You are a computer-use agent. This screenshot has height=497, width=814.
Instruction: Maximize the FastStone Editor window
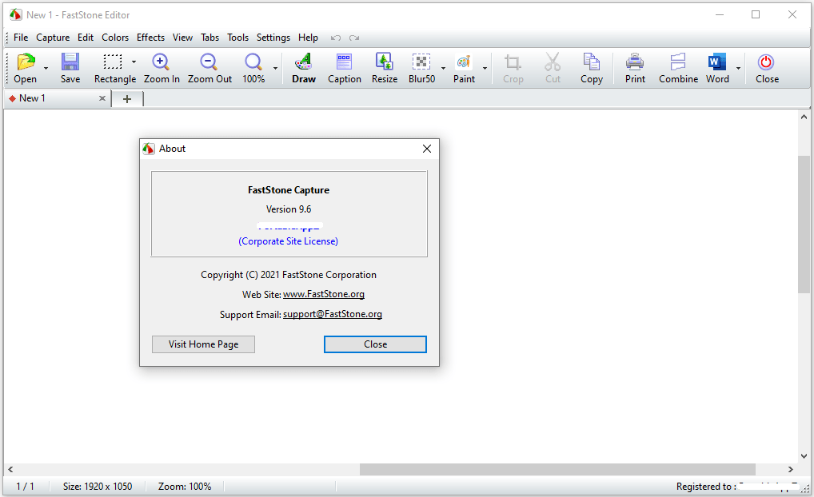click(x=756, y=14)
